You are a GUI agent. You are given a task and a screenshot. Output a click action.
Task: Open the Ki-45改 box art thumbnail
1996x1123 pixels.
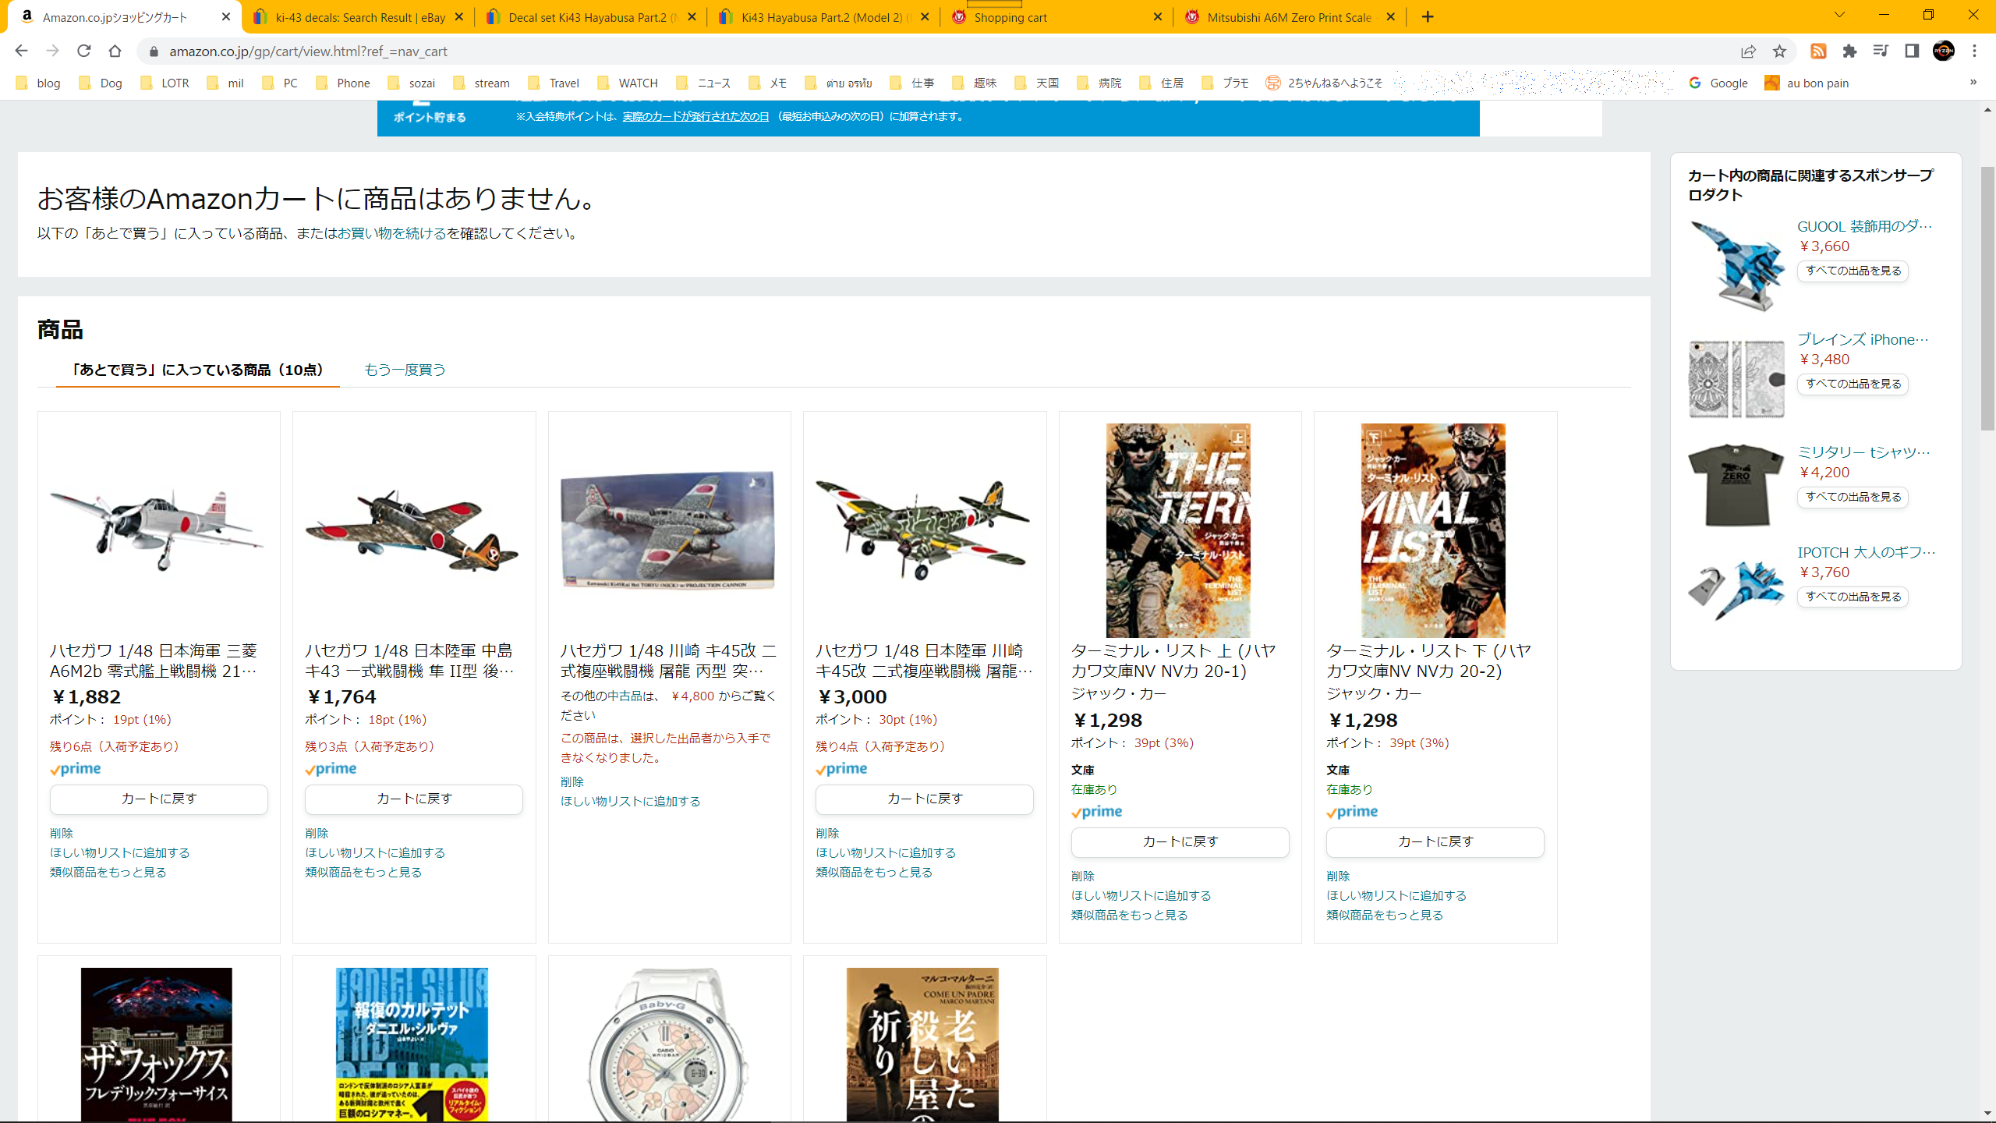(x=669, y=530)
